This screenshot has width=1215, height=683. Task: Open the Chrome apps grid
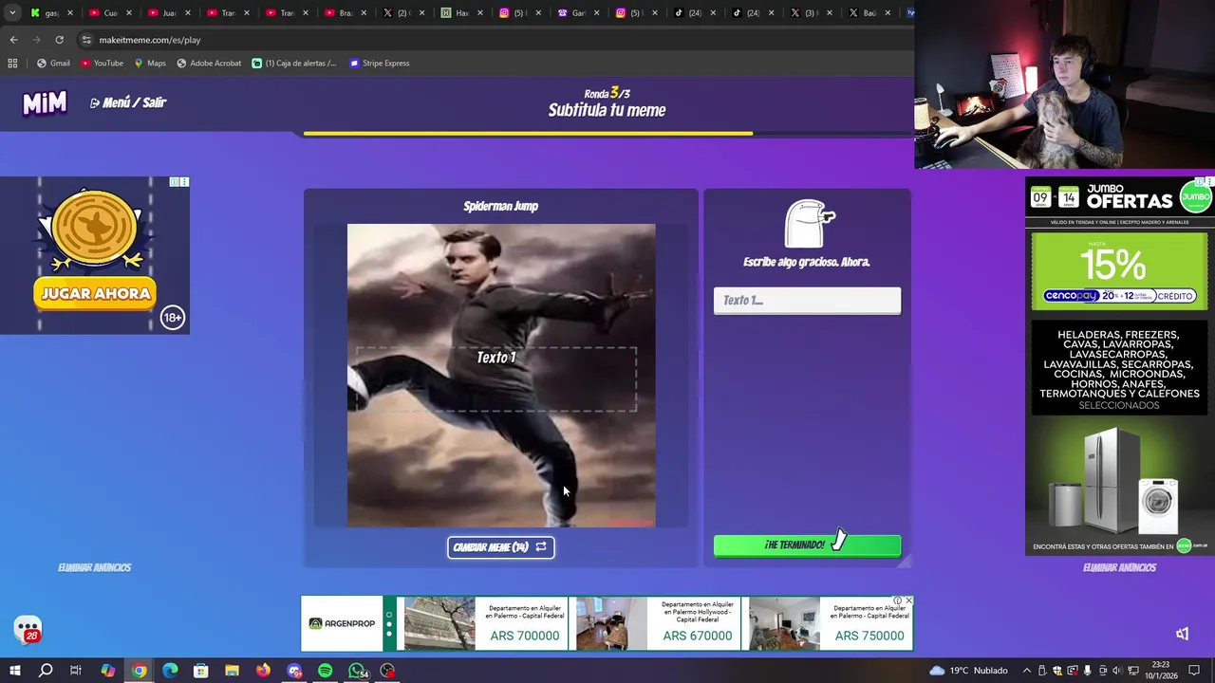[12, 64]
